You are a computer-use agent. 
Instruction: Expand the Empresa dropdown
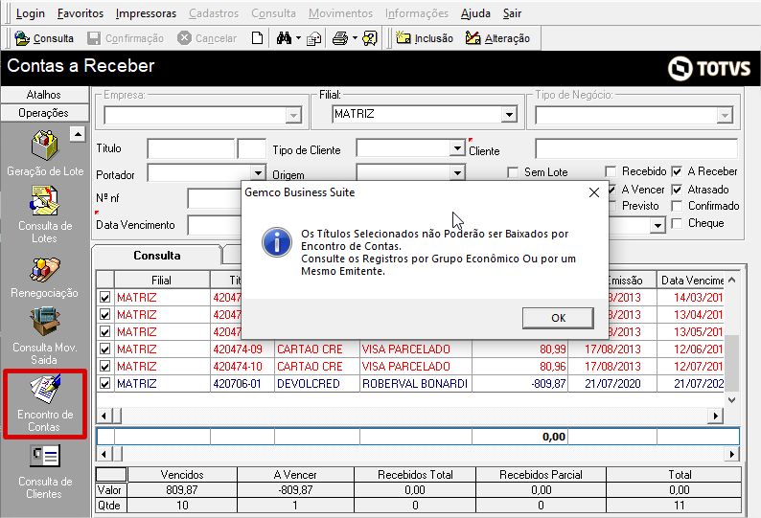pyautogui.click(x=293, y=116)
